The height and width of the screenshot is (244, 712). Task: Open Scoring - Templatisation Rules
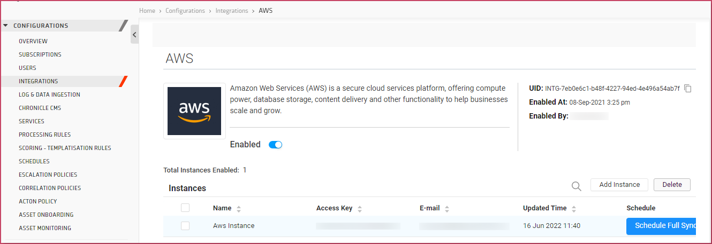[x=65, y=148]
